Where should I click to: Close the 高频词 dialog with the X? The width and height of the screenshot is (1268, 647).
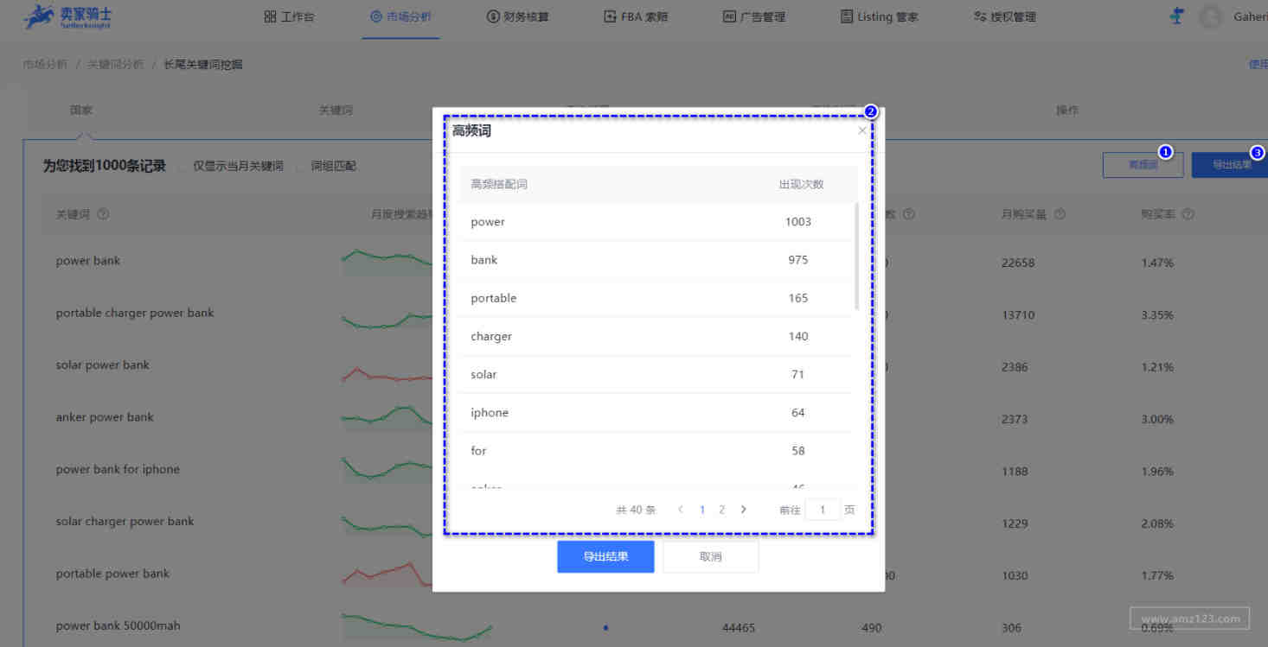[x=861, y=131]
